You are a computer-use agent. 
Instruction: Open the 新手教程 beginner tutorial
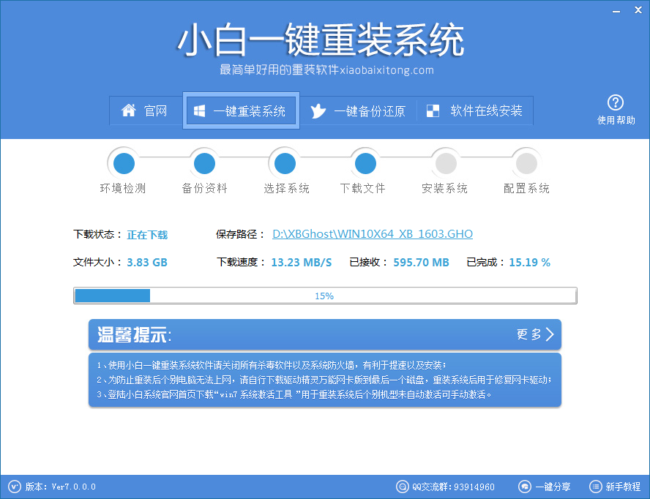point(616,487)
